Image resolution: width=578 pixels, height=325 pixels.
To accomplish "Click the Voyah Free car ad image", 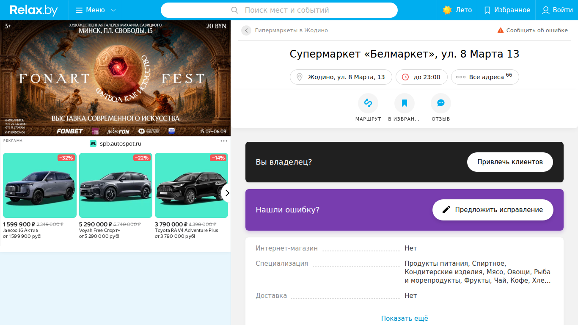I will point(116,185).
